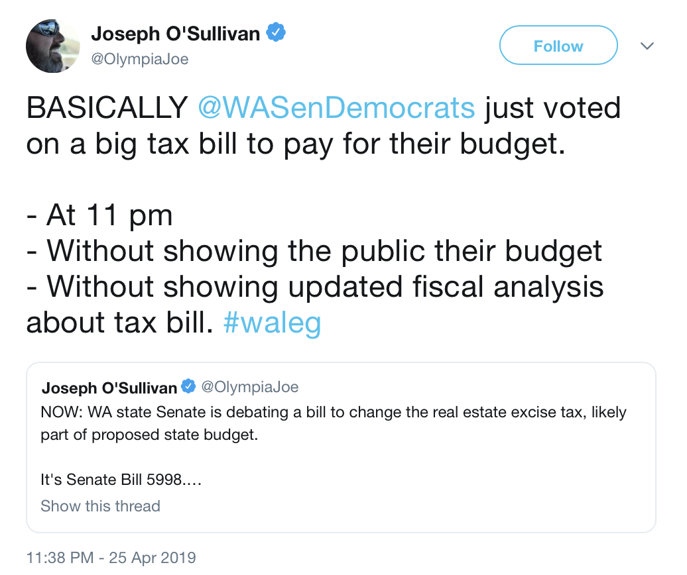687x575 pixels.
Task: Click the verified badge beside the main author name
Action: (x=276, y=32)
